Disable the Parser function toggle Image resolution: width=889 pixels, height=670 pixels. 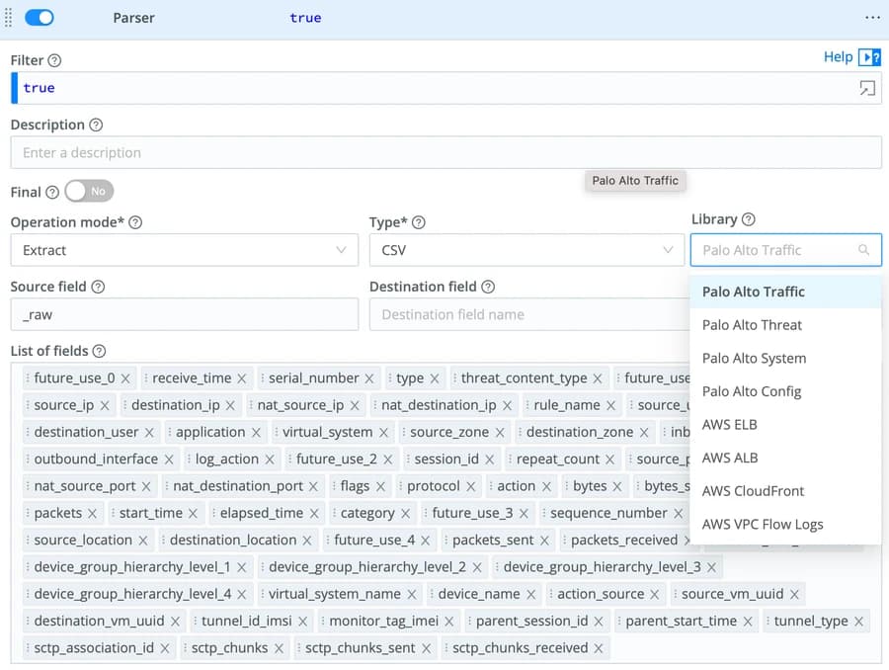[x=40, y=18]
